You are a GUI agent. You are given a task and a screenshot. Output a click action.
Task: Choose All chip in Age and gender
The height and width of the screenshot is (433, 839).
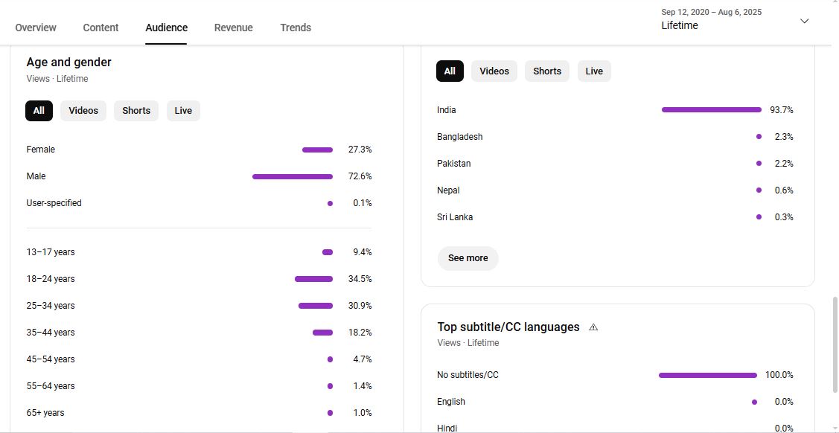(39, 111)
